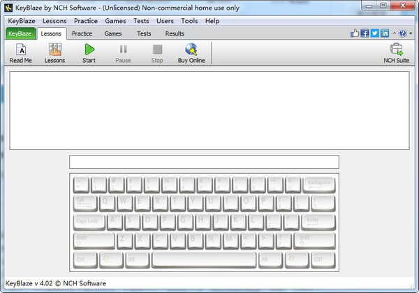Share on Facebook

pyautogui.click(x=365, y=33)
